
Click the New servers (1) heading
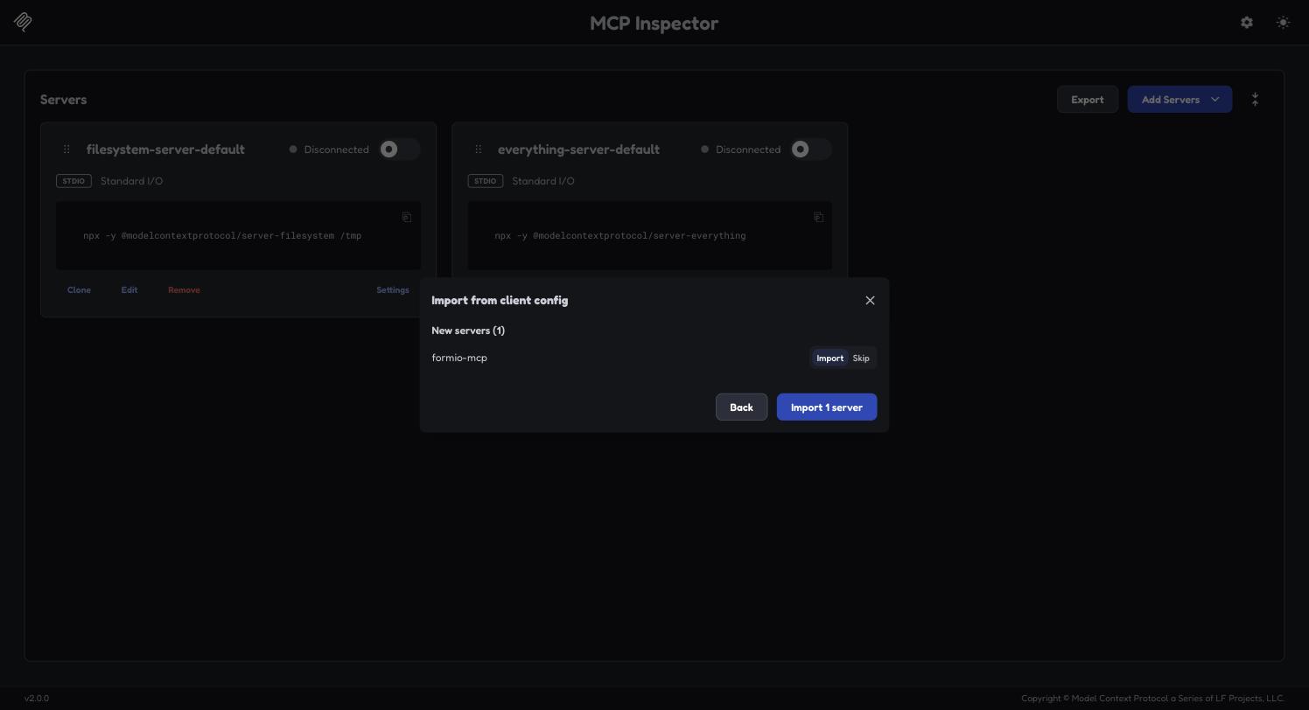pyautogui.click(x=468, y=331)
